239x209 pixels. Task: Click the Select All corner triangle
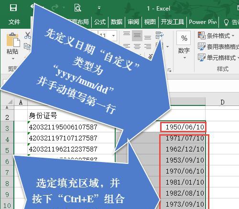click(x=10, y=102)
